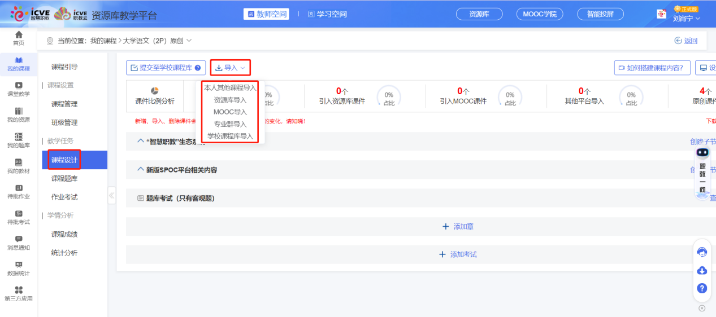Click the 数据统计 sidebar icon
This screenshot has height=317, width=716.
(19, 265)
